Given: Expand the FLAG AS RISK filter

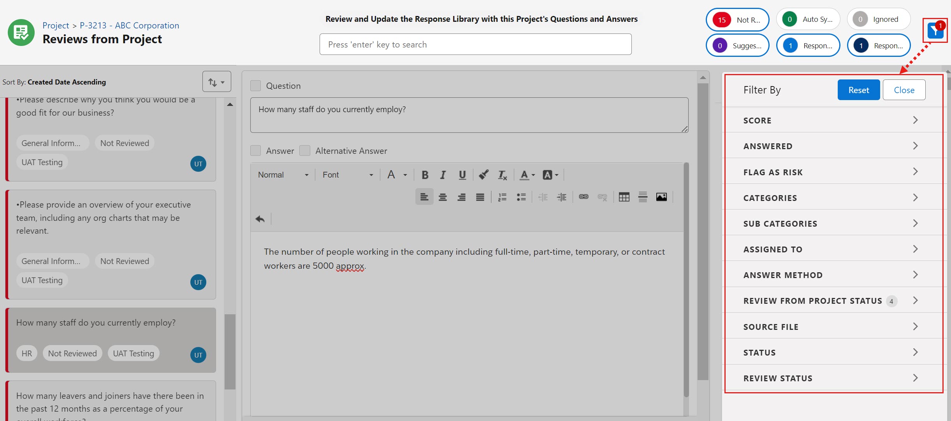Looking at the screenshot, I should point(833,172).
